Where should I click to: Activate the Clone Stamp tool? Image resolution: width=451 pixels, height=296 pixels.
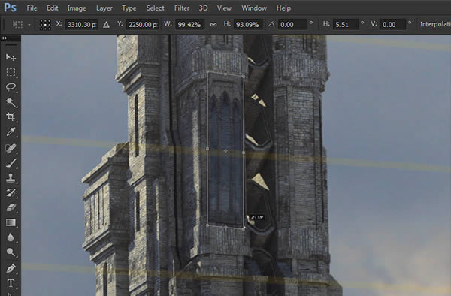11,178
